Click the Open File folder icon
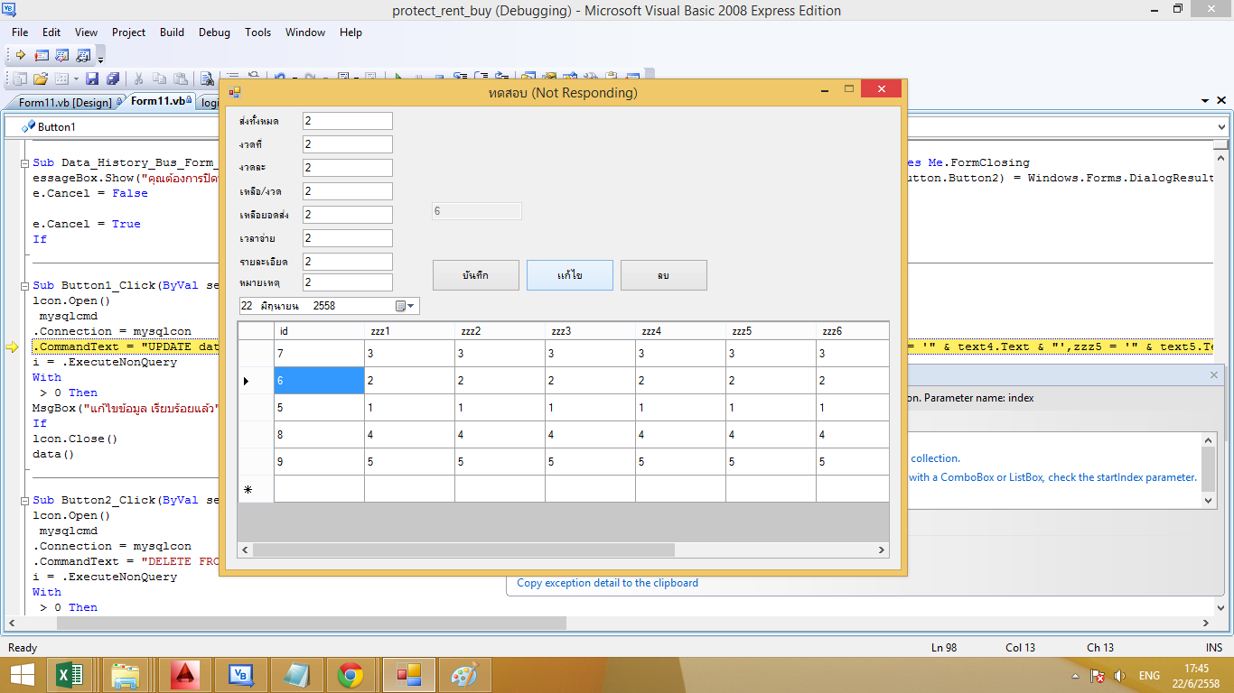 tap(41, 79)
